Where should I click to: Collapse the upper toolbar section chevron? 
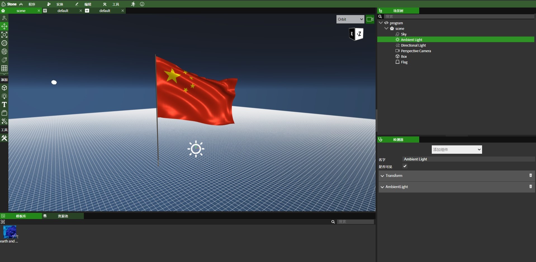point(4,74)
